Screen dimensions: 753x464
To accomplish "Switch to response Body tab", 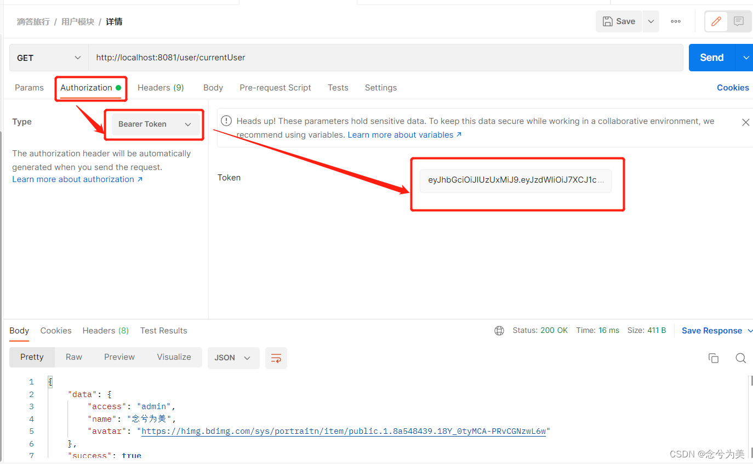I will [x=19, y=331].
